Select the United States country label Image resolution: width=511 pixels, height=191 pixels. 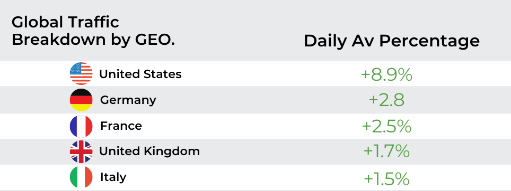click(x=140, y=74)
